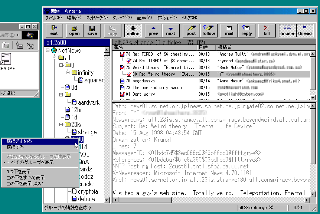Select the 0d newsgroup
320x214 pixels.
pyautogui.click(x=74, y=88)
